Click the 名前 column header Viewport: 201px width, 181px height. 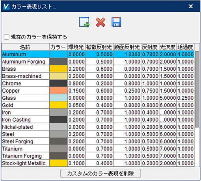(25, 47)
